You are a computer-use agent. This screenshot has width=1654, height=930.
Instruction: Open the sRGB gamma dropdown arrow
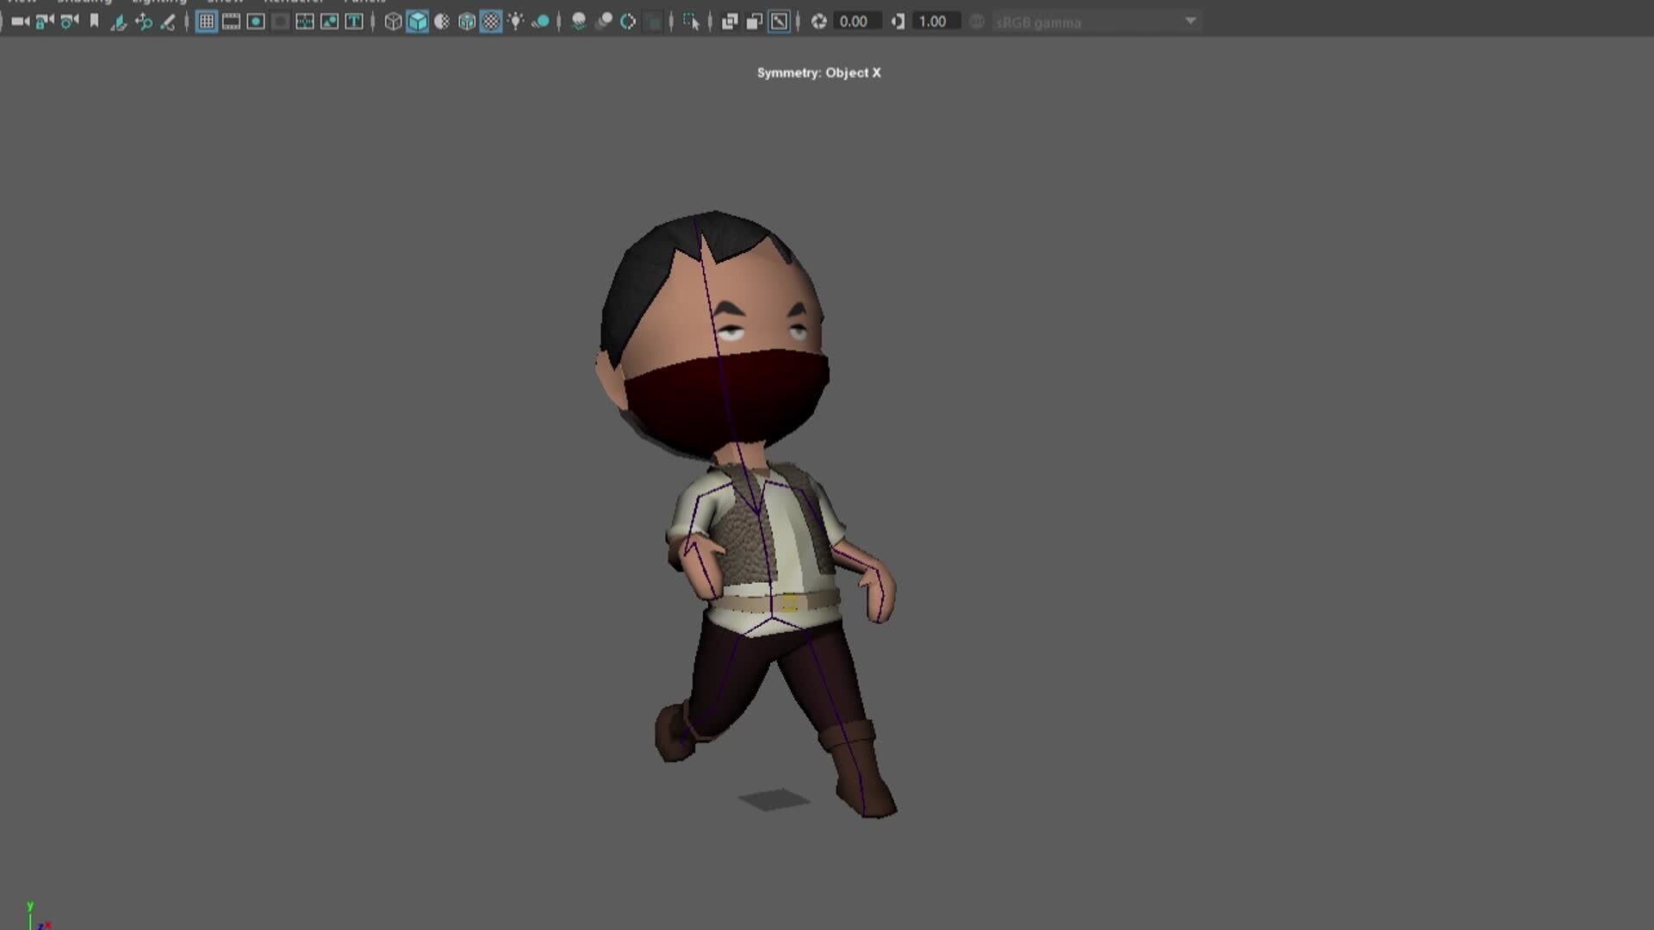click(x=1190, y=22)
